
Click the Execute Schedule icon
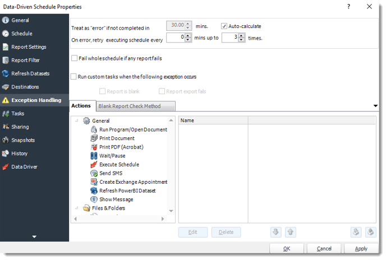point(94,165)
